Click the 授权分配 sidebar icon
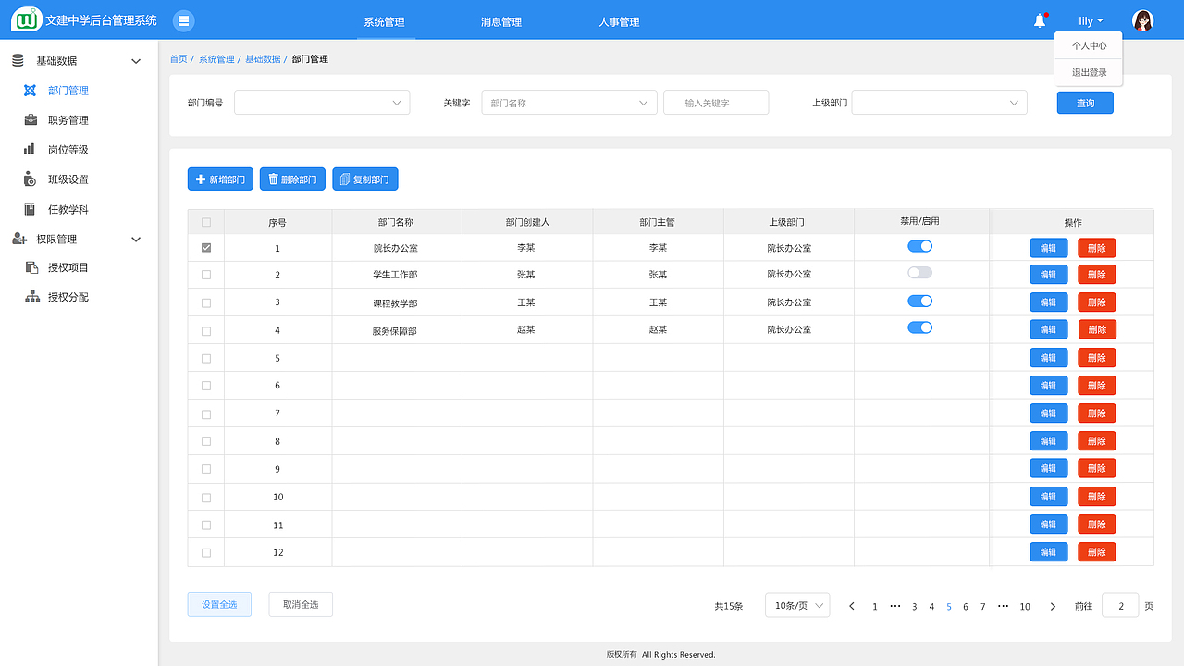 31,296
